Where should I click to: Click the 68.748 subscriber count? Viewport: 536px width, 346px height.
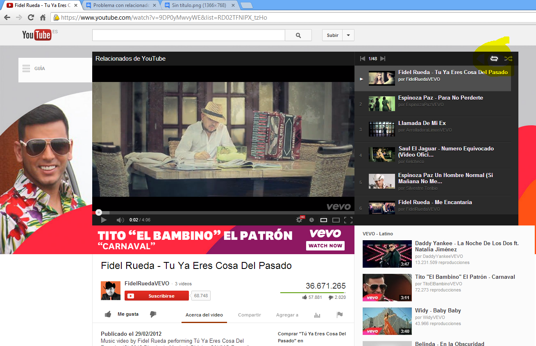[201, 296]
